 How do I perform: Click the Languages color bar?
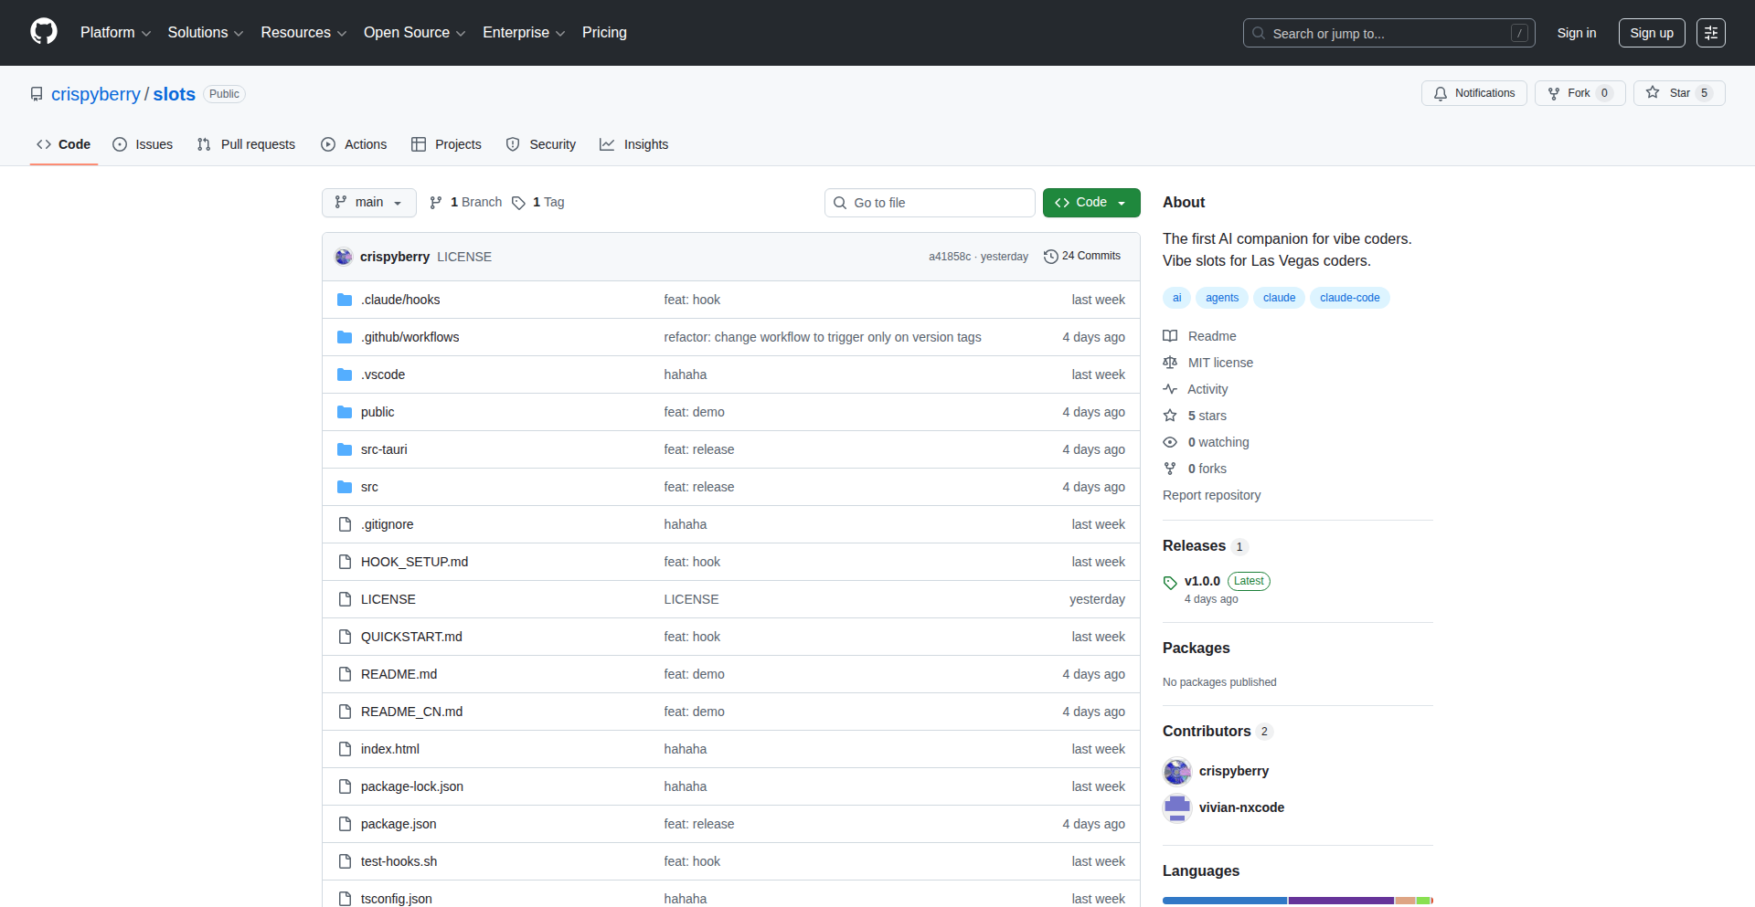1296,901
